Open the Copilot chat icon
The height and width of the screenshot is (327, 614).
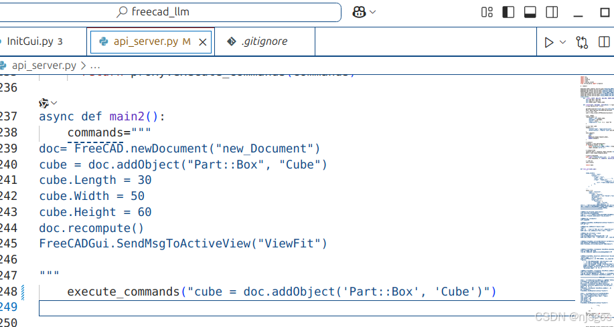point(359,12)
